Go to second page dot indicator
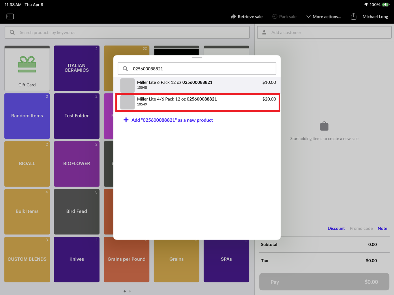The image size is (394, 295). pyautogui.click(x=130, y=291)
